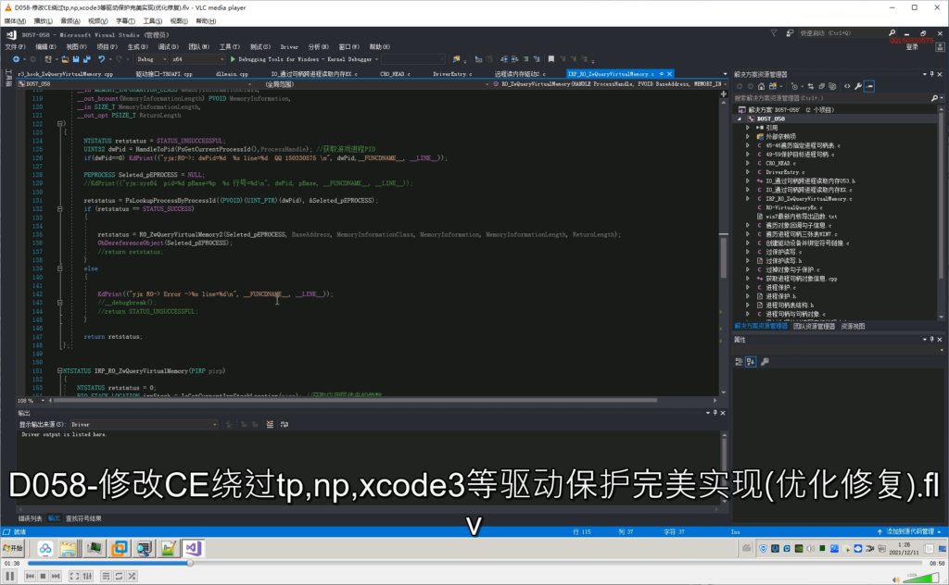Click Clear All icon in output toolbar
949x585 pixels.
coord(270,424)
